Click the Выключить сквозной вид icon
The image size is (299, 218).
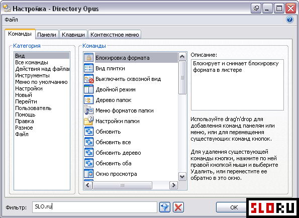88,79
